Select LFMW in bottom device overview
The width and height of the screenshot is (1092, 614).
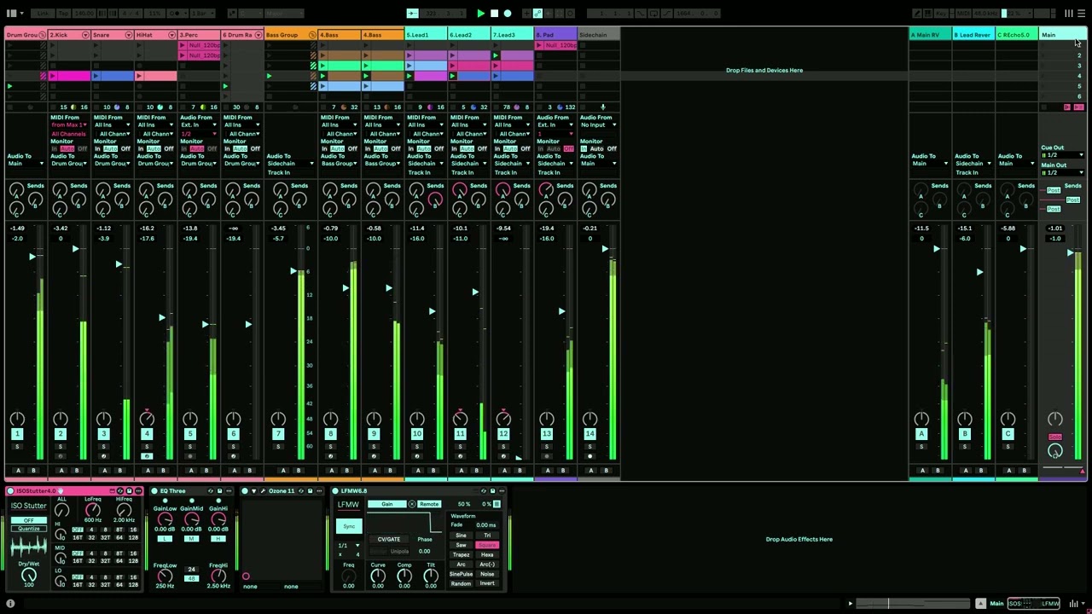pyautogui.click(x=1050, y=604)
